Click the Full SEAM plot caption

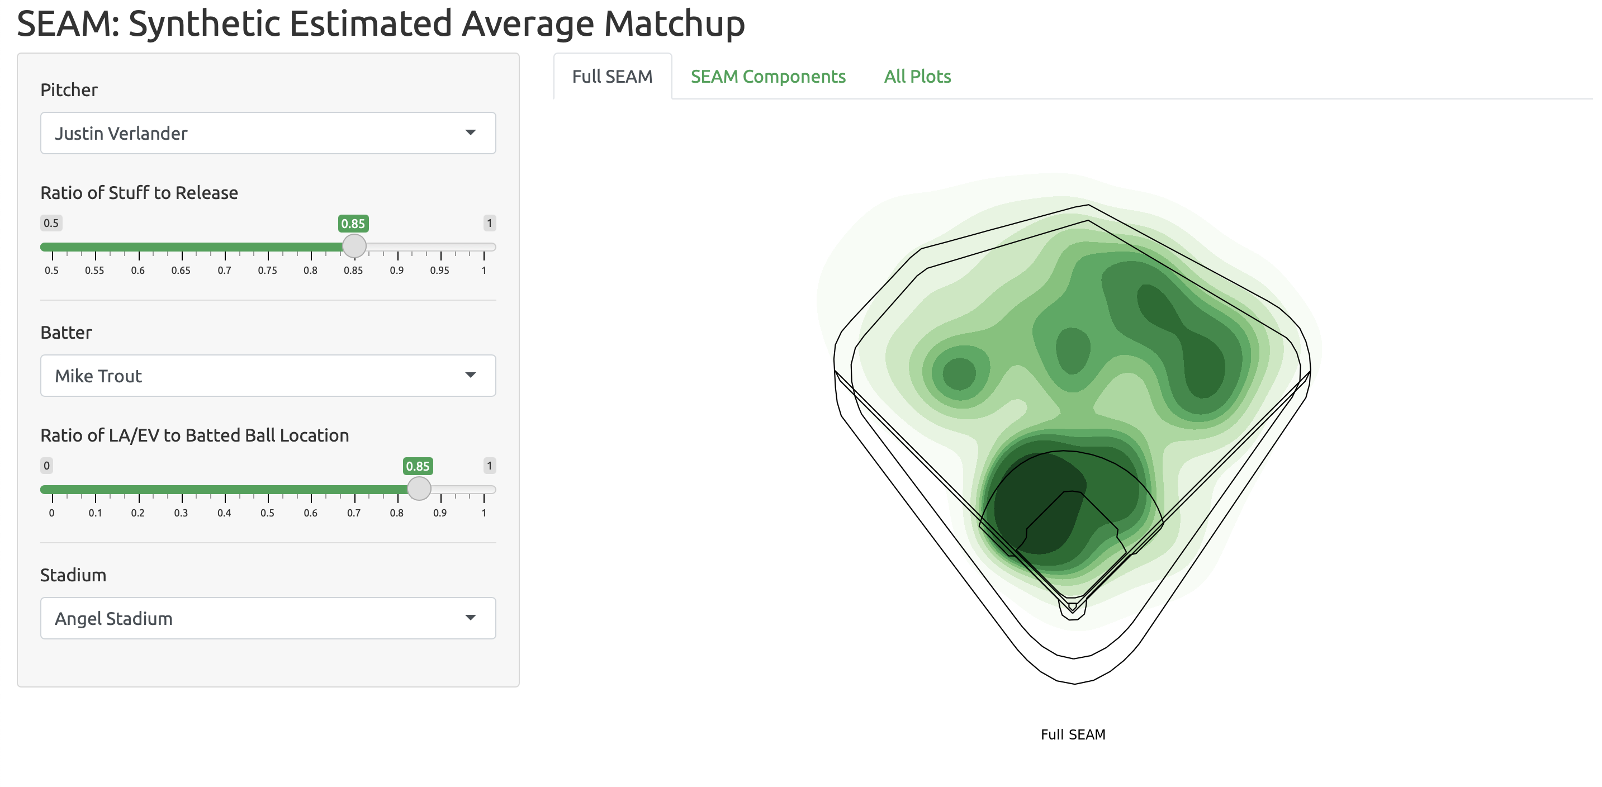pos(1073,734)
